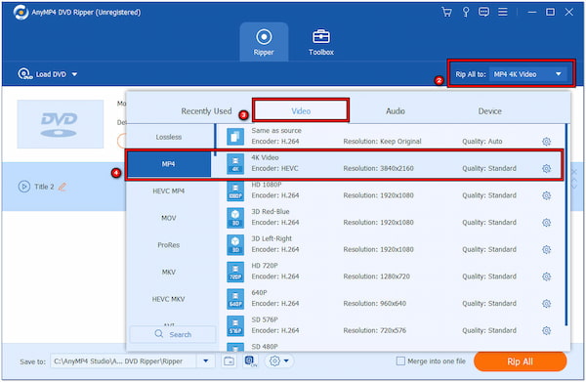Select 'Resolution: Keep Original' text

(x=382, y=142)
